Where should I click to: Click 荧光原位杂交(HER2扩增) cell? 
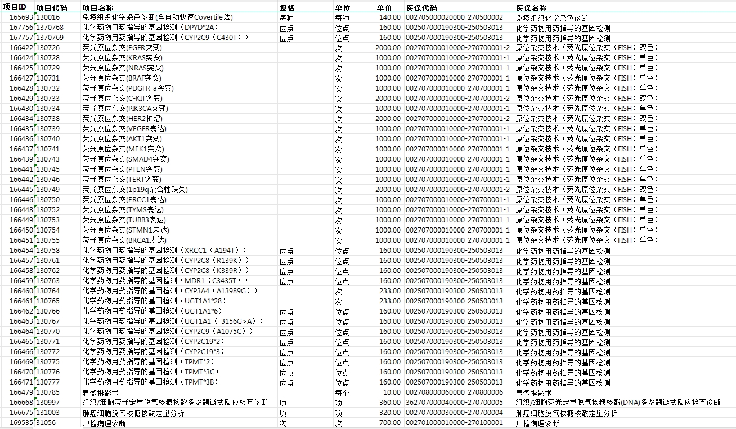pos(122,119)
